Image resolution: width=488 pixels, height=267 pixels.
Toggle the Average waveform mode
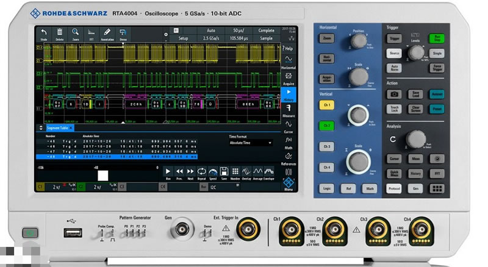coord(258,173)
